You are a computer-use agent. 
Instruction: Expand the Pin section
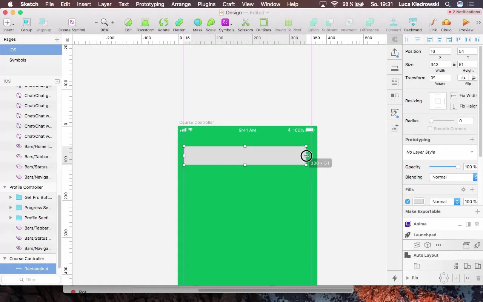coord(408,278)
